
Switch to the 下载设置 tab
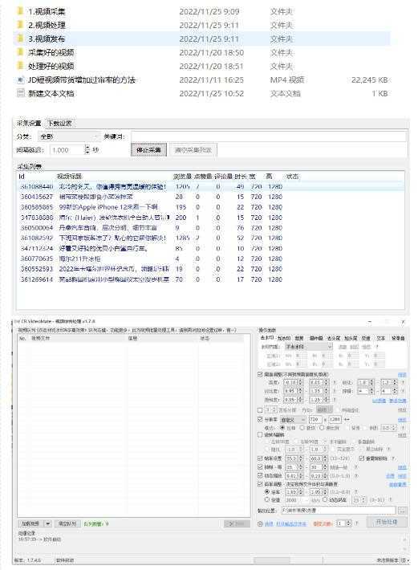[60, 124]
